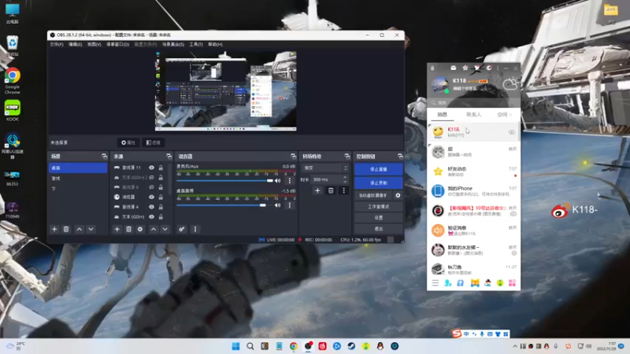Undock the Scenes panel via its float icon
630x354 pixels.
click(105, 156)
